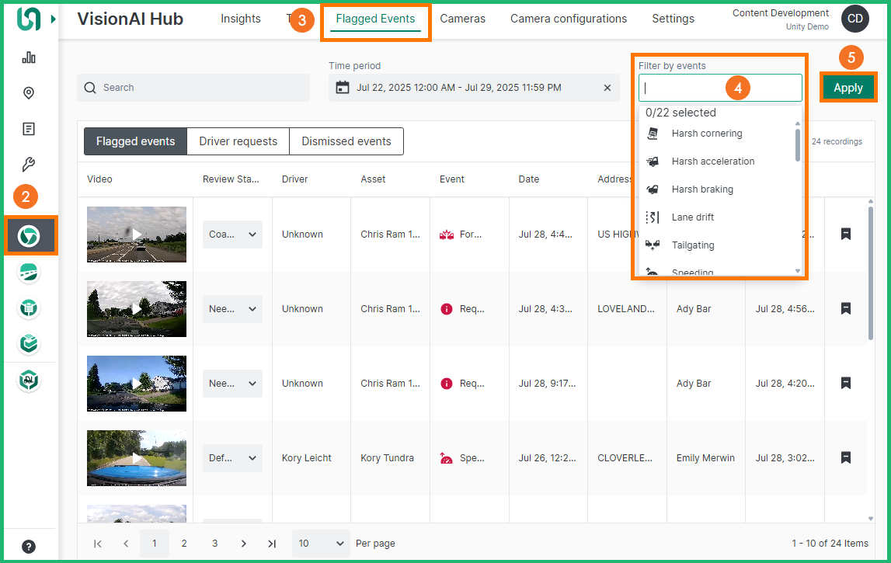Open the bar chart dashboard sidebar icon
Screen dimensions: 891x563
[29, 57]
